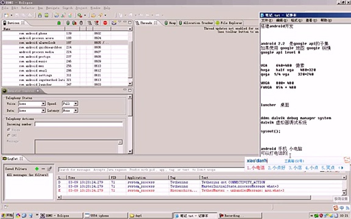Click the Incoming number input field
Viewport: 351px width, 219px height.
click(79, 124)
